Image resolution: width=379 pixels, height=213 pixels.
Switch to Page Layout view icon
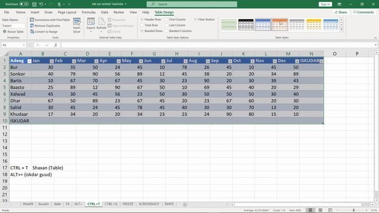[x=320, y=210]
